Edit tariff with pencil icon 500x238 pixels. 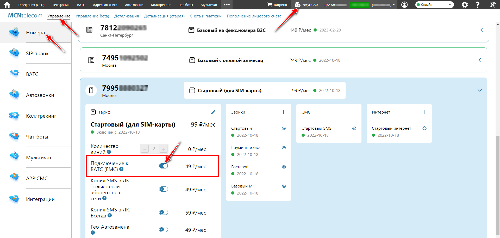click(213, 112)
